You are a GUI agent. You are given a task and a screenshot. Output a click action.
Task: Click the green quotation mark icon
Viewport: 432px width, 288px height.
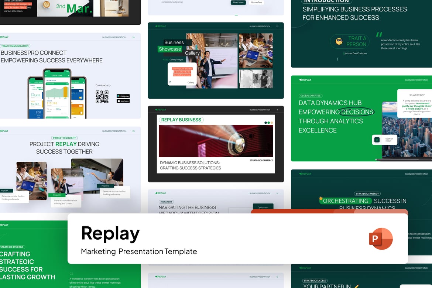pyautogui.click(x=379, y=34)
